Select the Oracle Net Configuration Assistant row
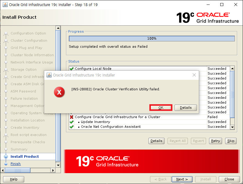The width and height of the screenshot is (243, 184). (x=149, y=127)
